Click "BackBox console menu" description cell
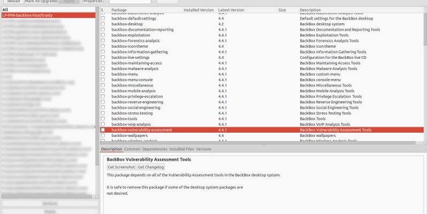The image size is (428, 214). (320, 80)
